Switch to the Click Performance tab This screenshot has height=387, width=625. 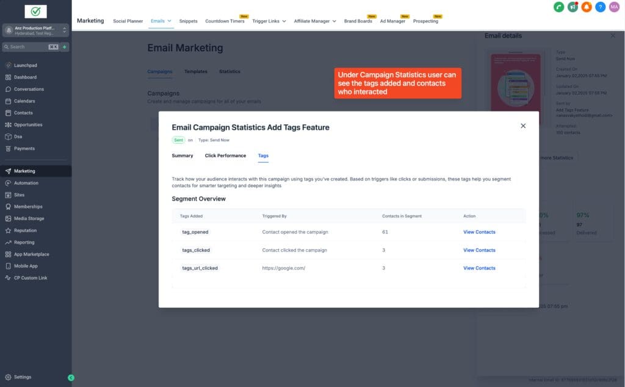pyautogui.click(x=226, y=155)
